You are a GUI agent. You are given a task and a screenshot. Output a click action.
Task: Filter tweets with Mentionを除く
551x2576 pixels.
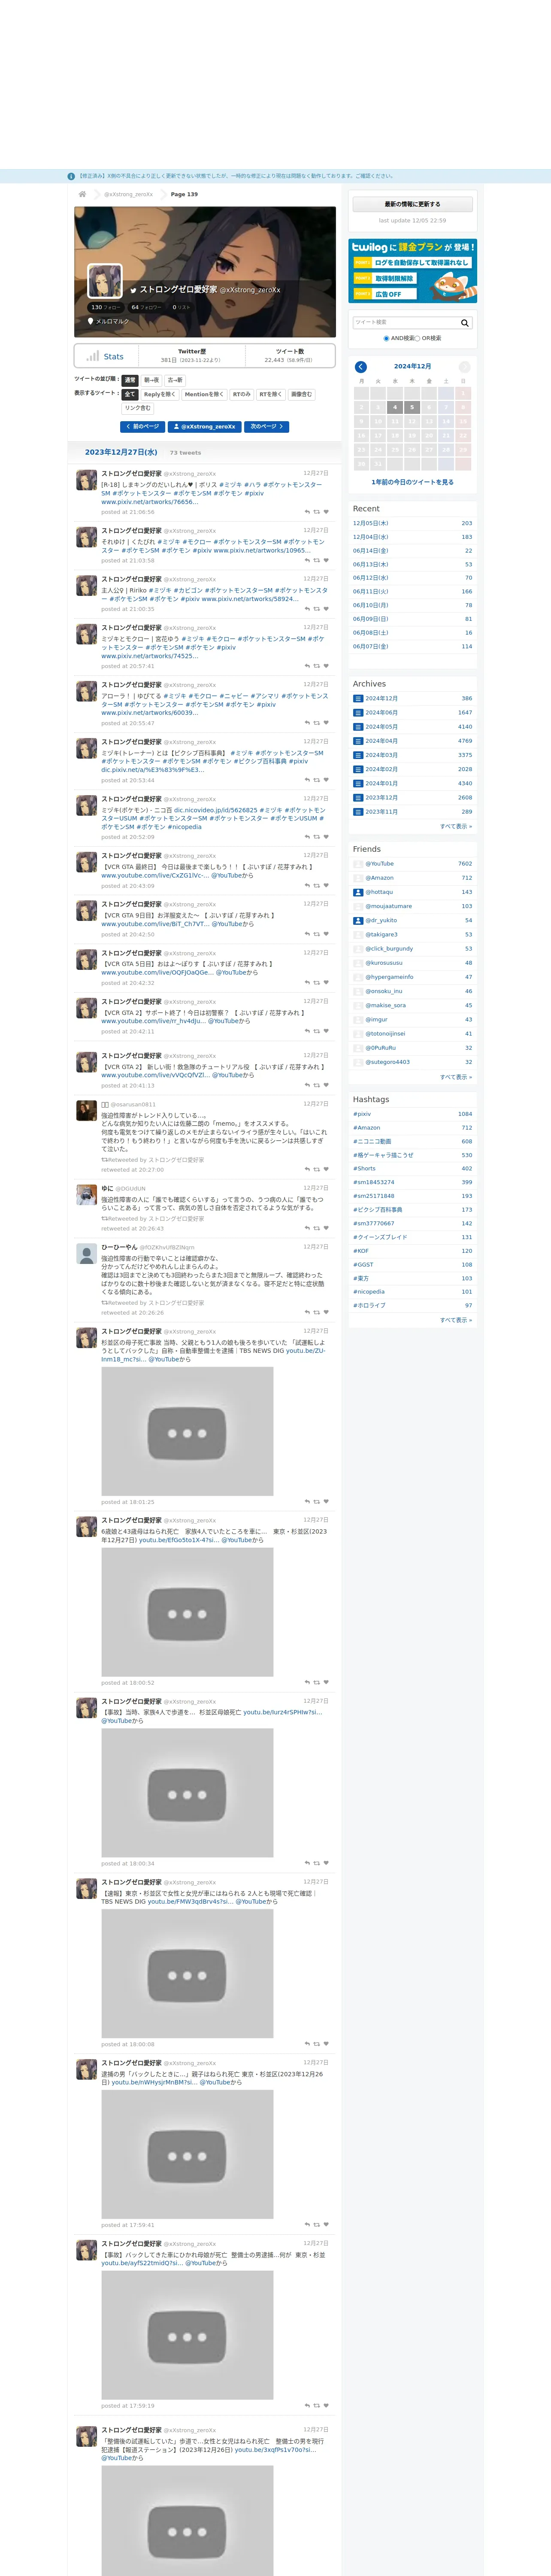204,394
